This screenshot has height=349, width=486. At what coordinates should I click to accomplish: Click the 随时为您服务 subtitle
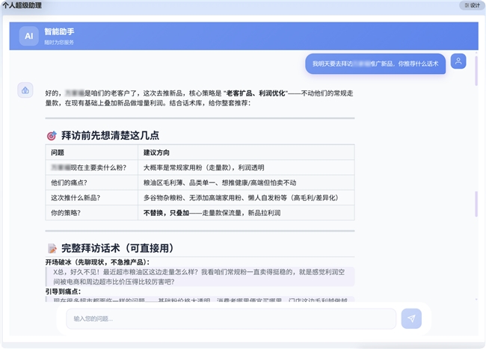59,43
